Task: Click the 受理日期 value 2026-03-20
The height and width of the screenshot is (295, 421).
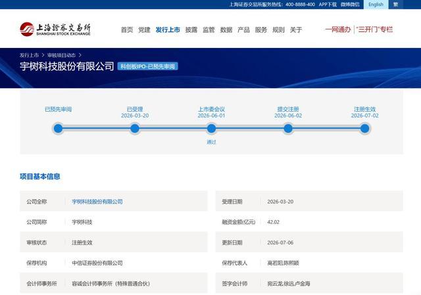Action: pyautogui.click(x=280, y=202)
